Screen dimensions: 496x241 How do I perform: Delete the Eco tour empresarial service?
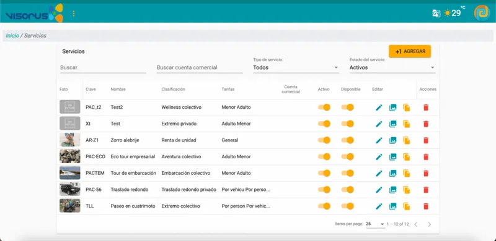click(x=426, y=157)
